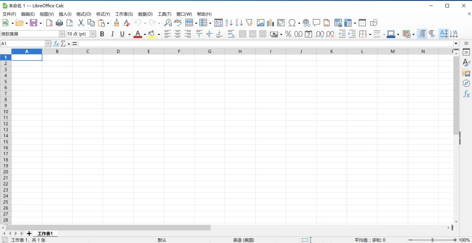Click the Save document icon

(33, 23)
